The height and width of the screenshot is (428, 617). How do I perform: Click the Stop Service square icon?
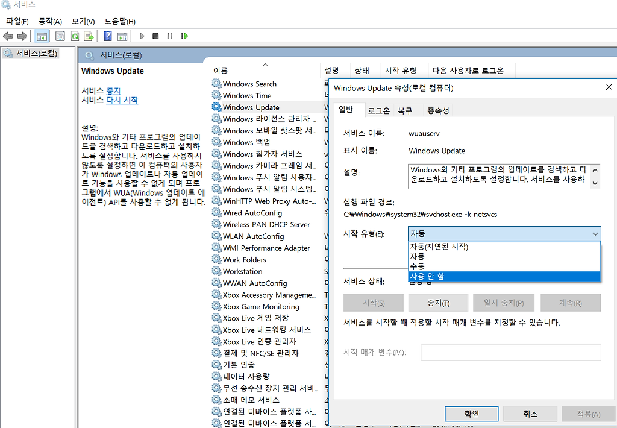[155, 36]
